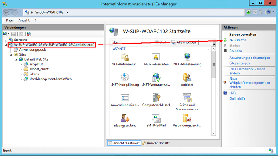
Task: Click the feature list scrollbar up arrow
Action: click(x=213, y=49)
